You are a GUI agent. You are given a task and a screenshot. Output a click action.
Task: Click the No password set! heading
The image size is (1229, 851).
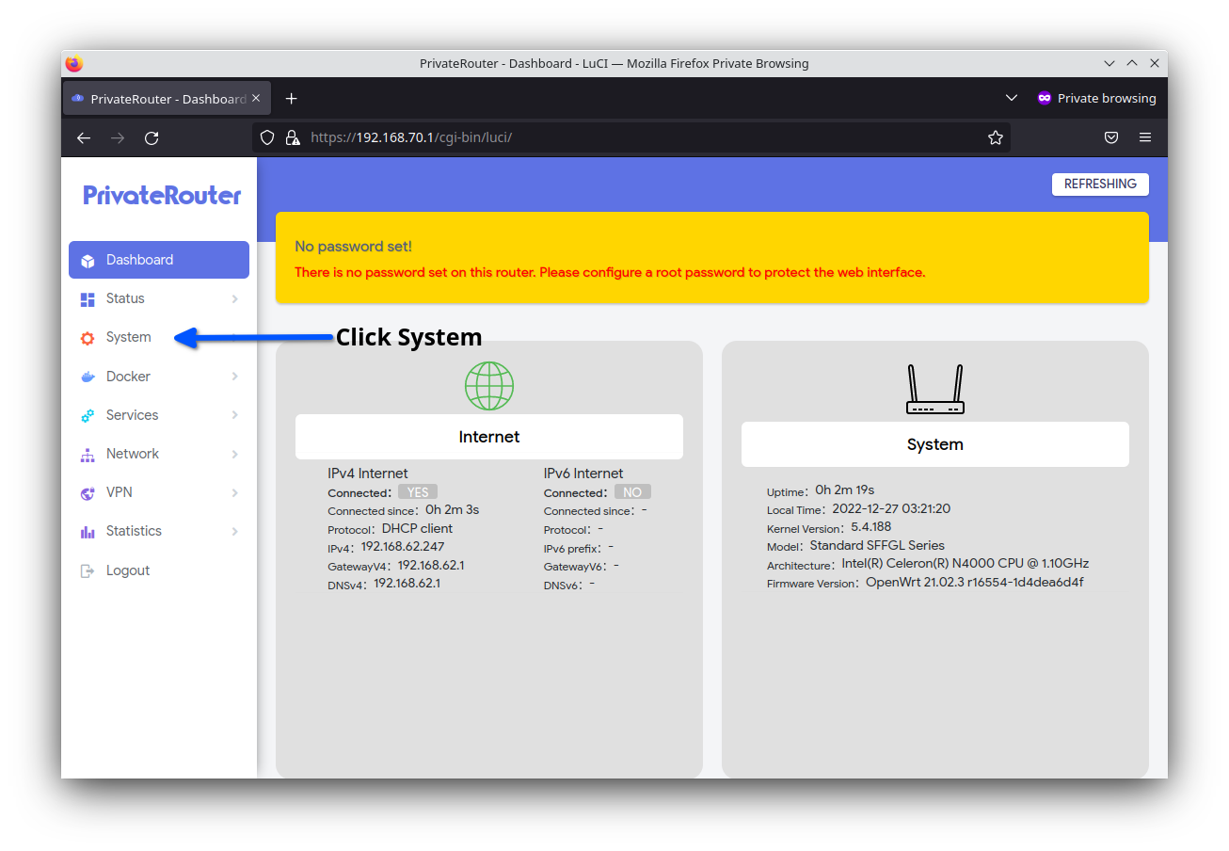coord(353,247)
